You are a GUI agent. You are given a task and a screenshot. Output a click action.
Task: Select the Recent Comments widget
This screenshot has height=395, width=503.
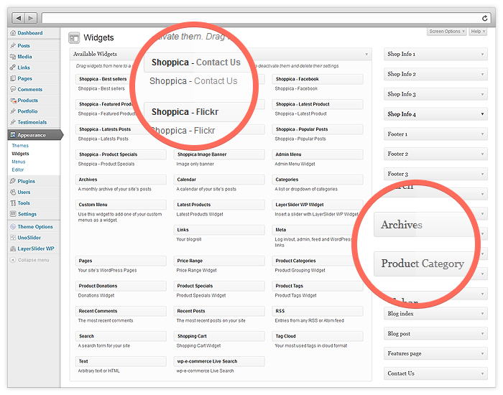click(121, 311)
